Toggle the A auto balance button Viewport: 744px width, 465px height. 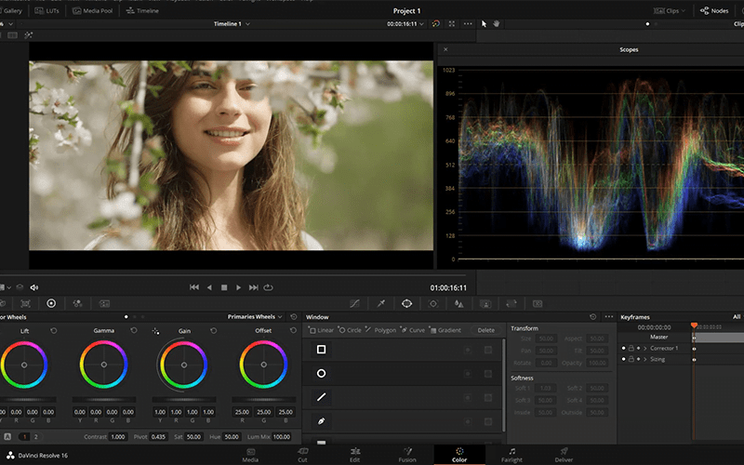coord(7,436)
